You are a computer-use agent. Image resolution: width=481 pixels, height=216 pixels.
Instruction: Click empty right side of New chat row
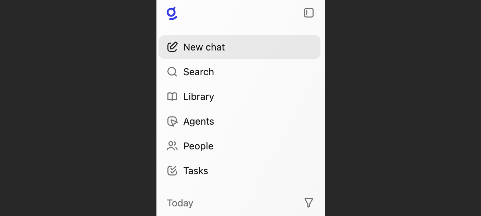pyautogui.click(x=274, y=47)
